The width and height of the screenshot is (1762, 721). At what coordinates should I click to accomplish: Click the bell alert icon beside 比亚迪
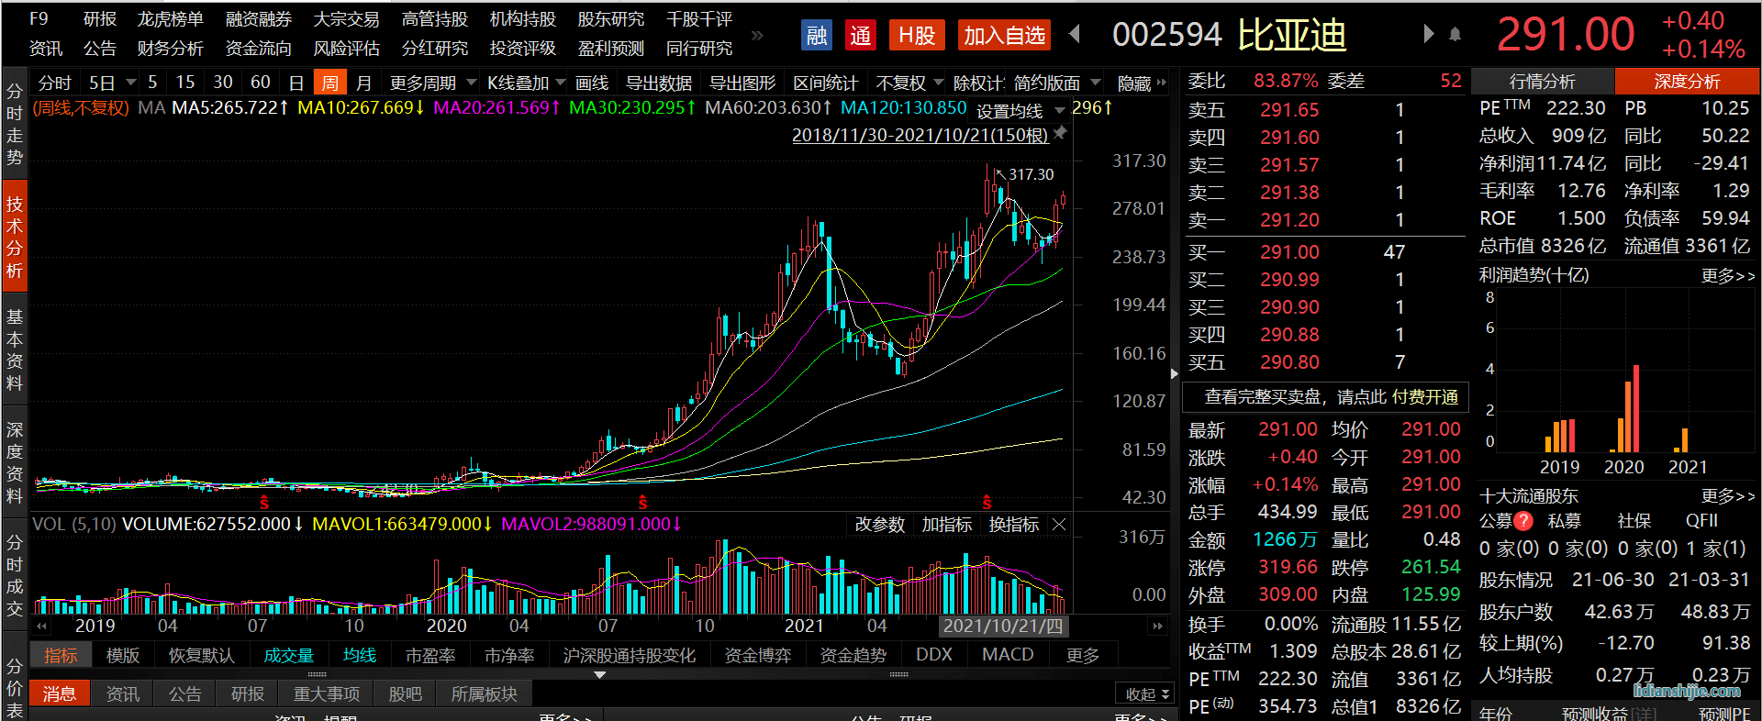tap(1455, 35)
